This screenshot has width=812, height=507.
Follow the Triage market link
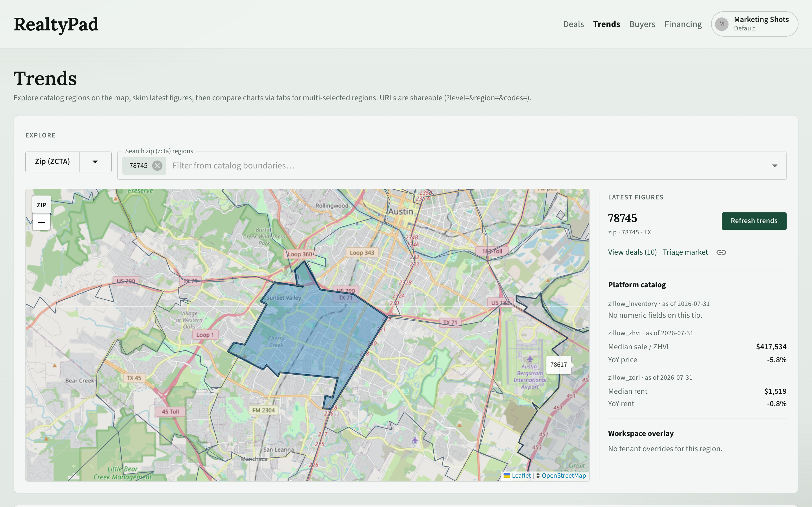pyautogui.click(x=685, y=252)
